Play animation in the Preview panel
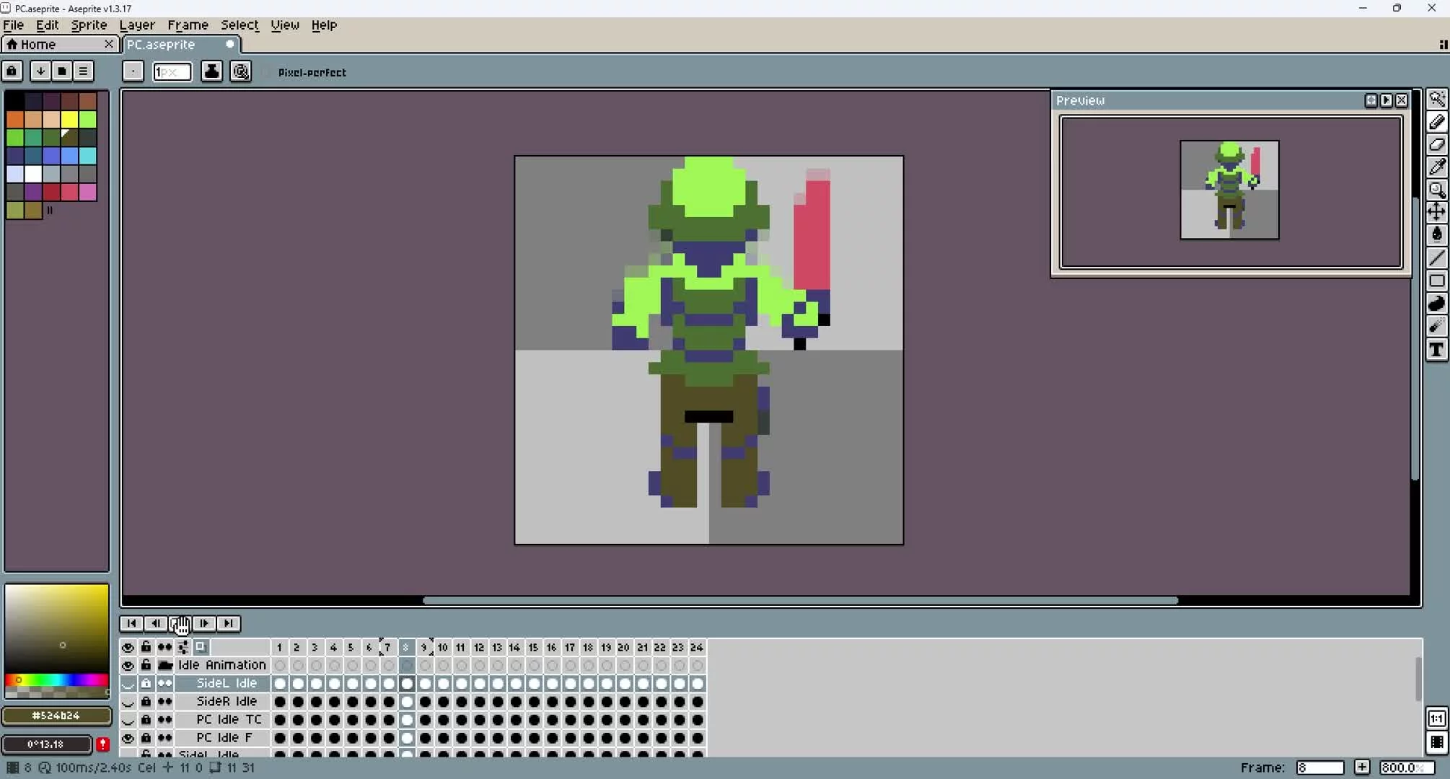This screenshot has height=779, width=1450. click(x=1386, y=100)
